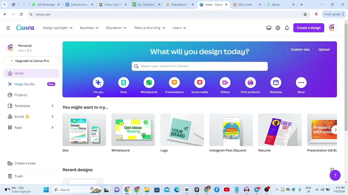The image size is (348, 195).
Task: Open File Explorer from the taskbar
Action: tap(147, 190)
